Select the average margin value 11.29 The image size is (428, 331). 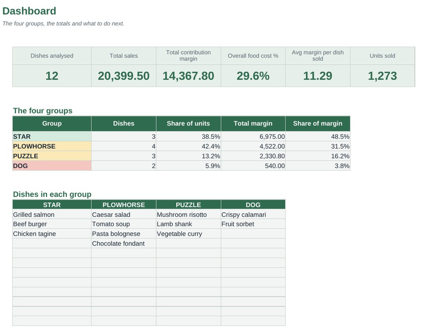[318, 76]
